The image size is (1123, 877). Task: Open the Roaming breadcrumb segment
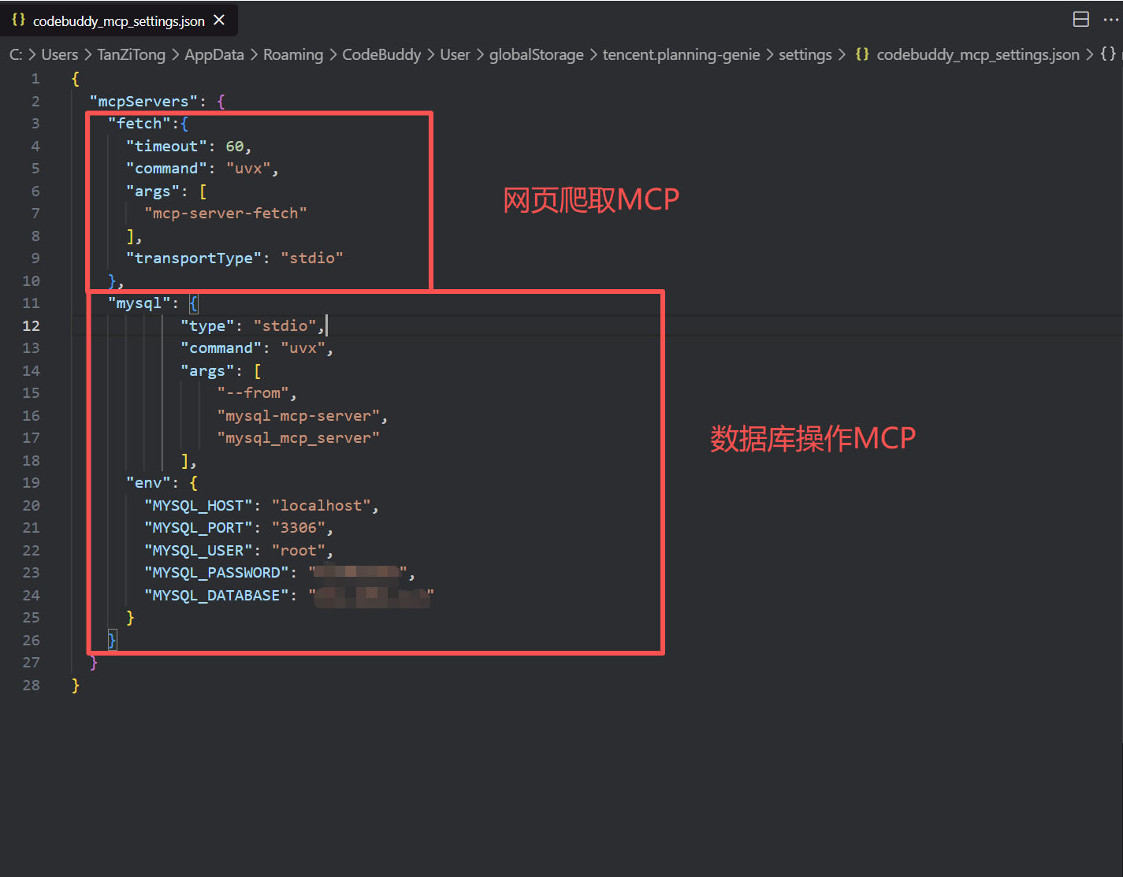point(293,54)
